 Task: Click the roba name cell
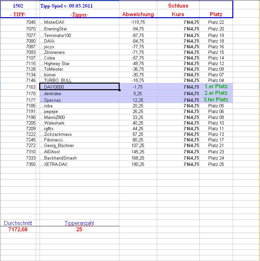coord(79,106)
